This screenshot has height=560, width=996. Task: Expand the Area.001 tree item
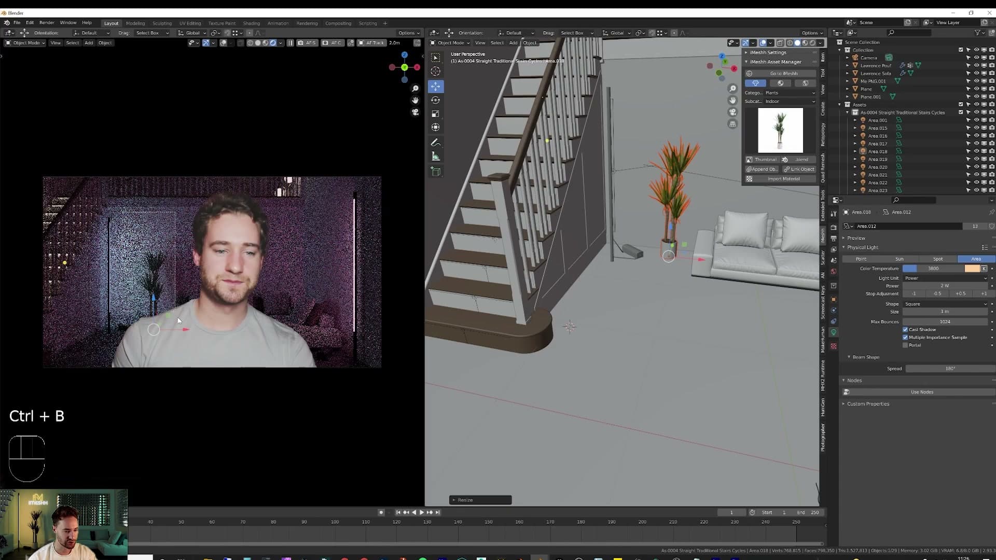click(x=855, y=120)
